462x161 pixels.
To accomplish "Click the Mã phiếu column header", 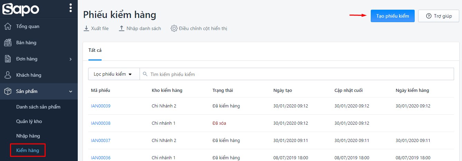I will pos(101,90).
